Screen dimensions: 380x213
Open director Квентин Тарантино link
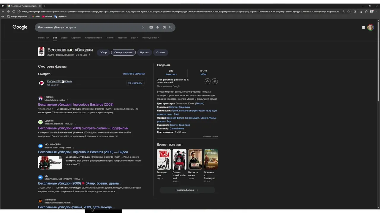(x=180, y=107)
